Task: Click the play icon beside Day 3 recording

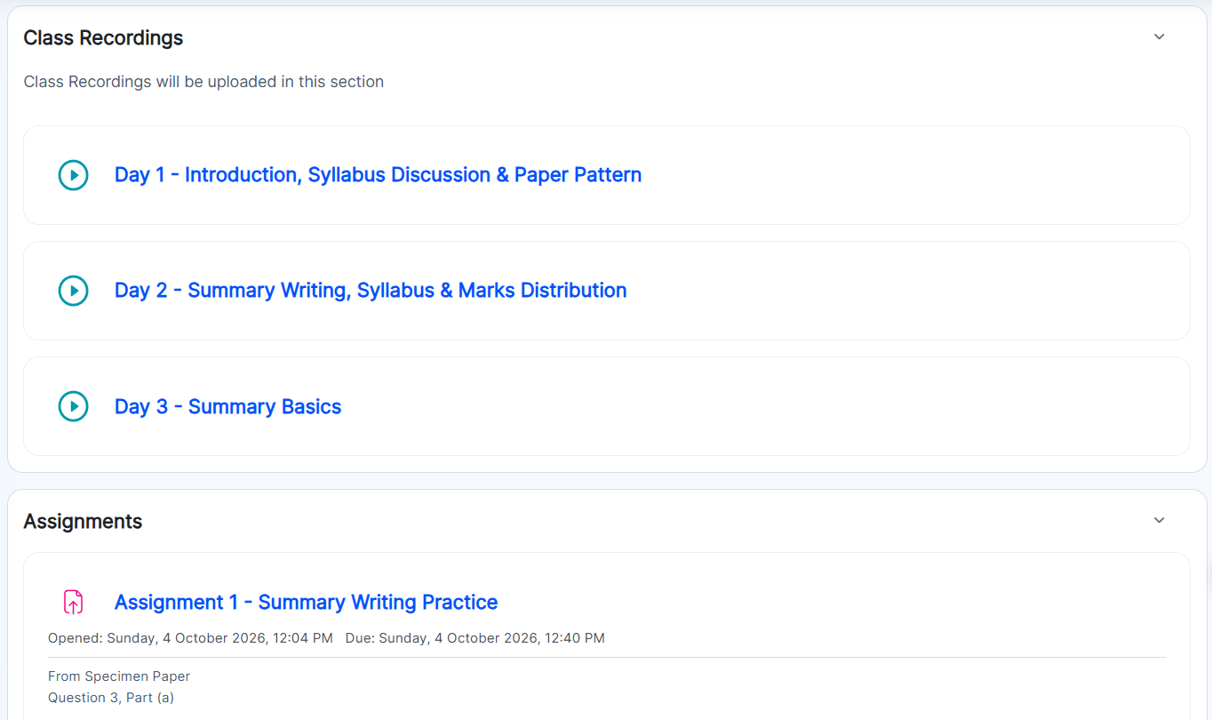Action: [73, 406]
